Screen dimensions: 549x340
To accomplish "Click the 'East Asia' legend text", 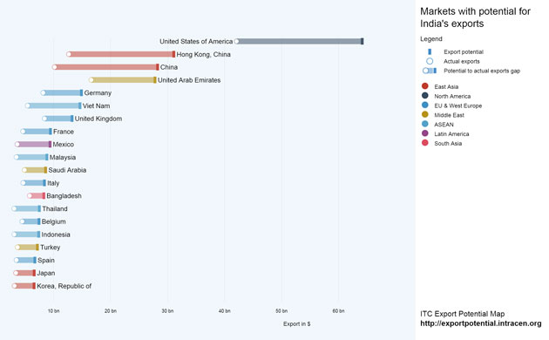I will [446, 86].
